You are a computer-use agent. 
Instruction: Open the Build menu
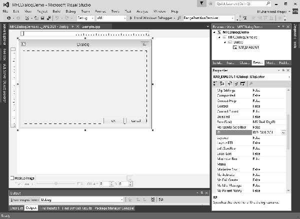point(56,11)
